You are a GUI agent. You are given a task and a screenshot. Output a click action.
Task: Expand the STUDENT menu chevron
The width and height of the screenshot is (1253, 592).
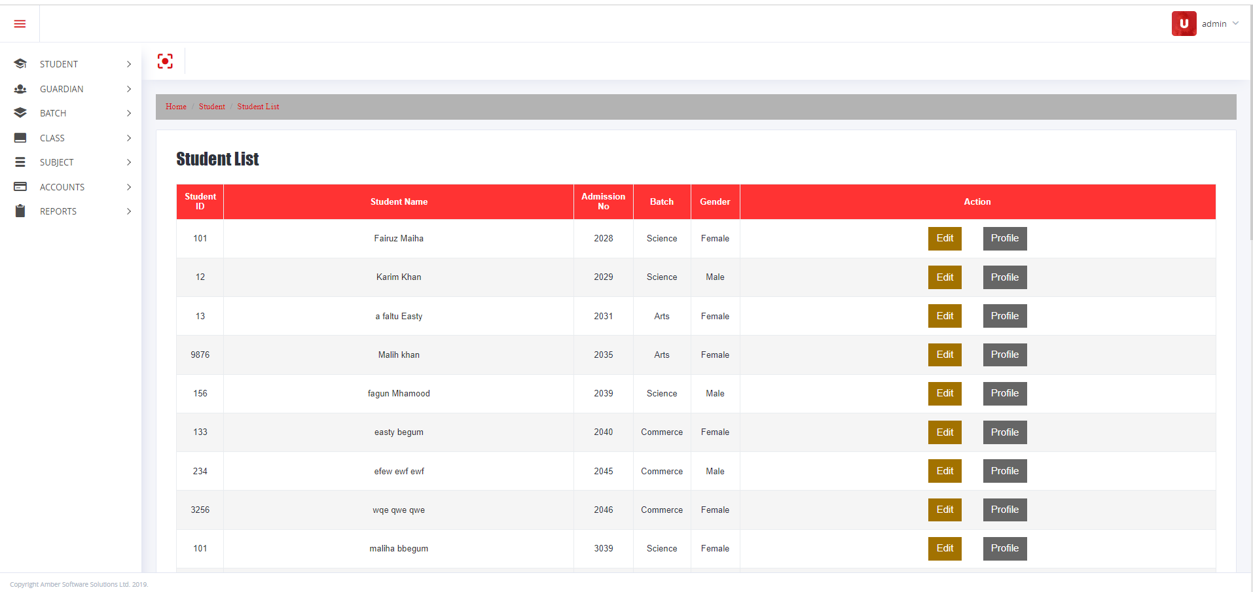click(x=129, y=63)
